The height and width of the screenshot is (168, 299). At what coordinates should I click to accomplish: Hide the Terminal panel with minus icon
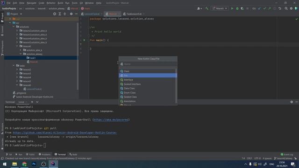(297, 102)
